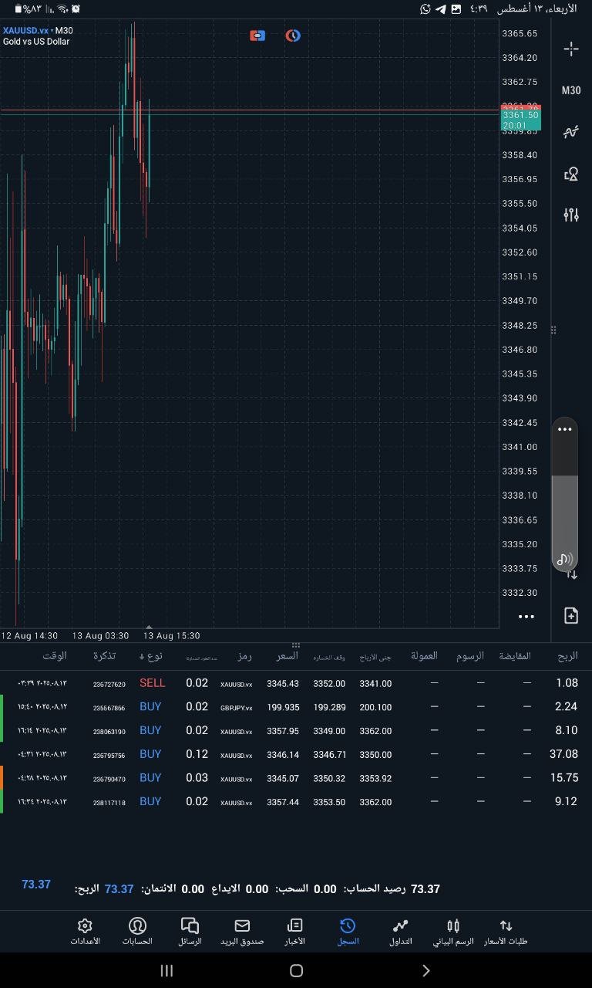Tap the red trade icon on chart
This screenshot has height=988, width=592.
point(257,36)
